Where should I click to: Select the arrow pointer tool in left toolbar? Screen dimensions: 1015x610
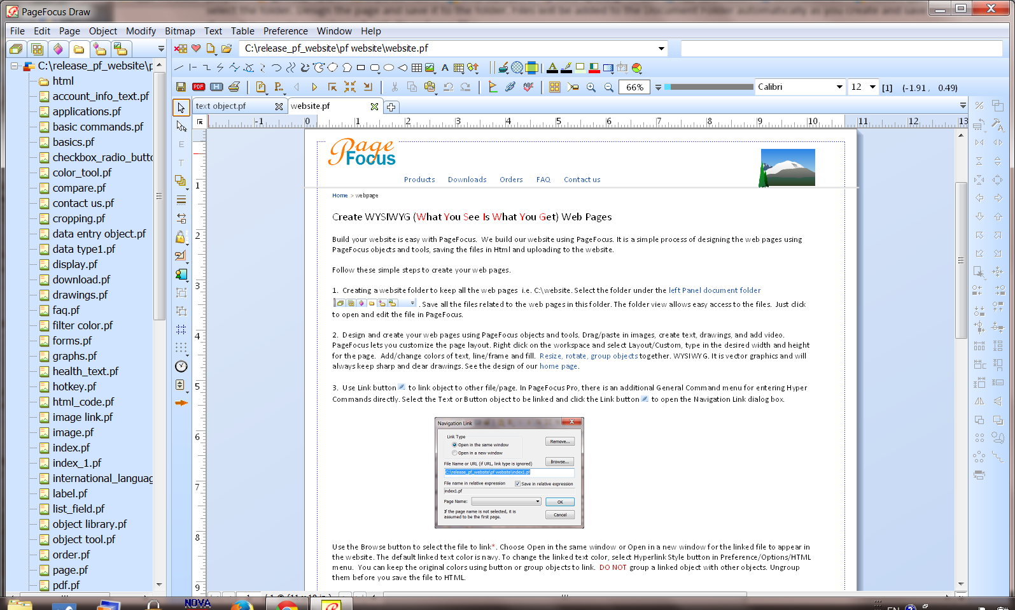click(181, 108)
